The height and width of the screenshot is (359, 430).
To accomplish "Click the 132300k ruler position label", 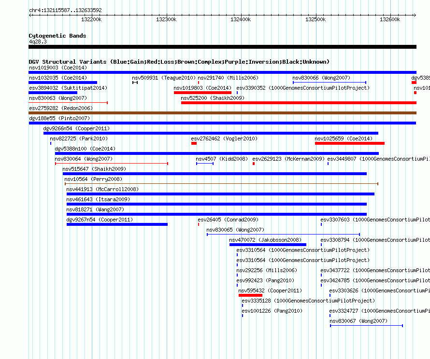I will (166, 19).
